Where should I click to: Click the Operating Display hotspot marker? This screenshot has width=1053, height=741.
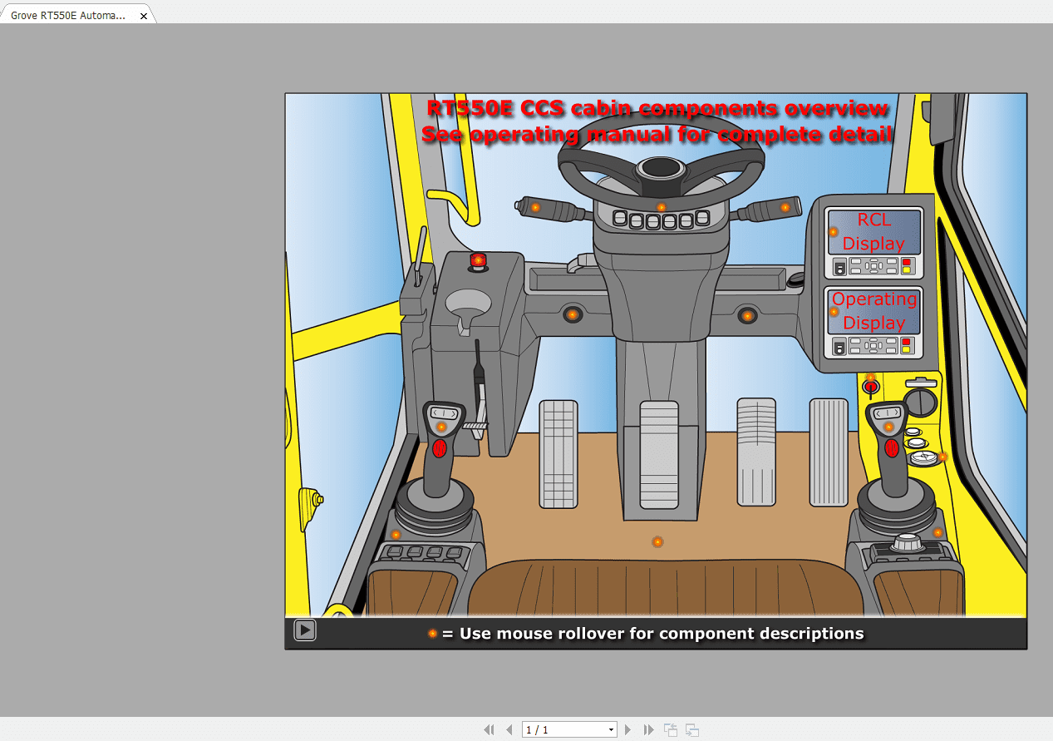coord(834,312)
